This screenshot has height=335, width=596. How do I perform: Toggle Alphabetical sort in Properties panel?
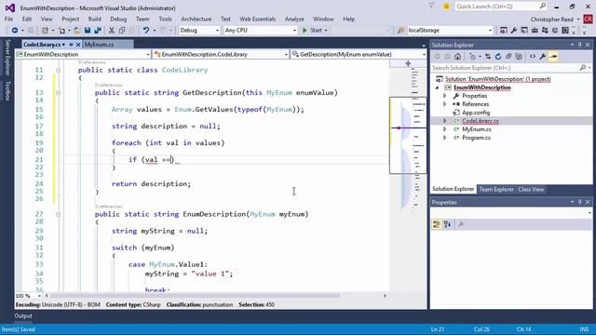tap(447, 224)
